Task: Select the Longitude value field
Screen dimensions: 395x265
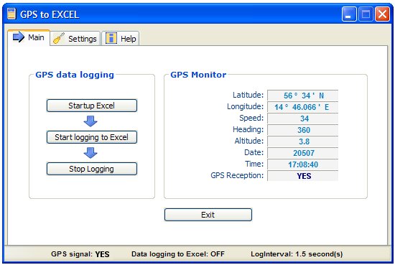Action: [x=302, y=107]
